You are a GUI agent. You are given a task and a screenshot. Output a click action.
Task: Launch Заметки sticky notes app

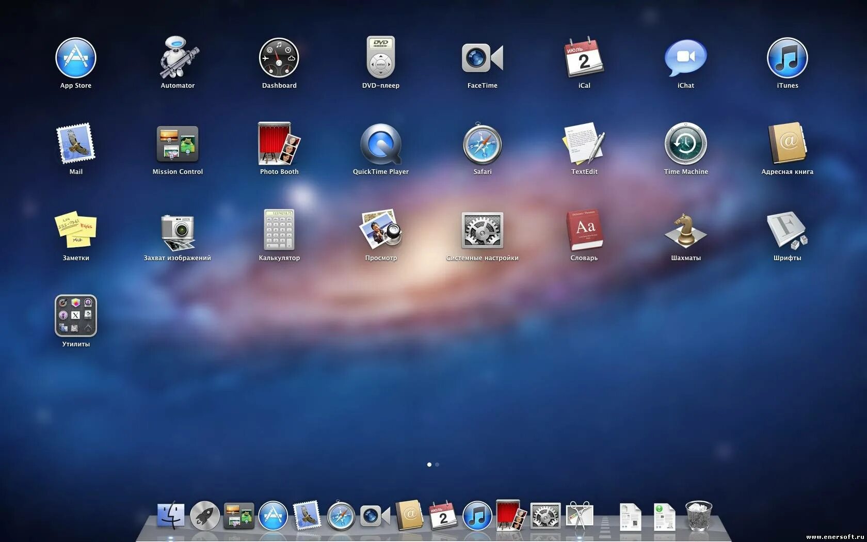76,230
